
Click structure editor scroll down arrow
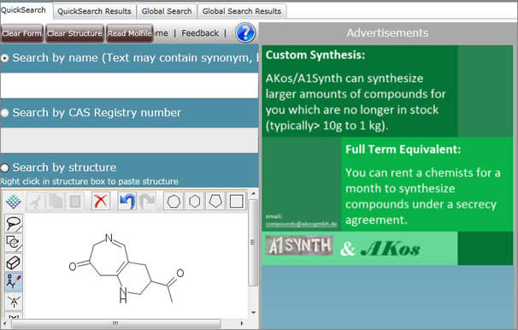253,312
